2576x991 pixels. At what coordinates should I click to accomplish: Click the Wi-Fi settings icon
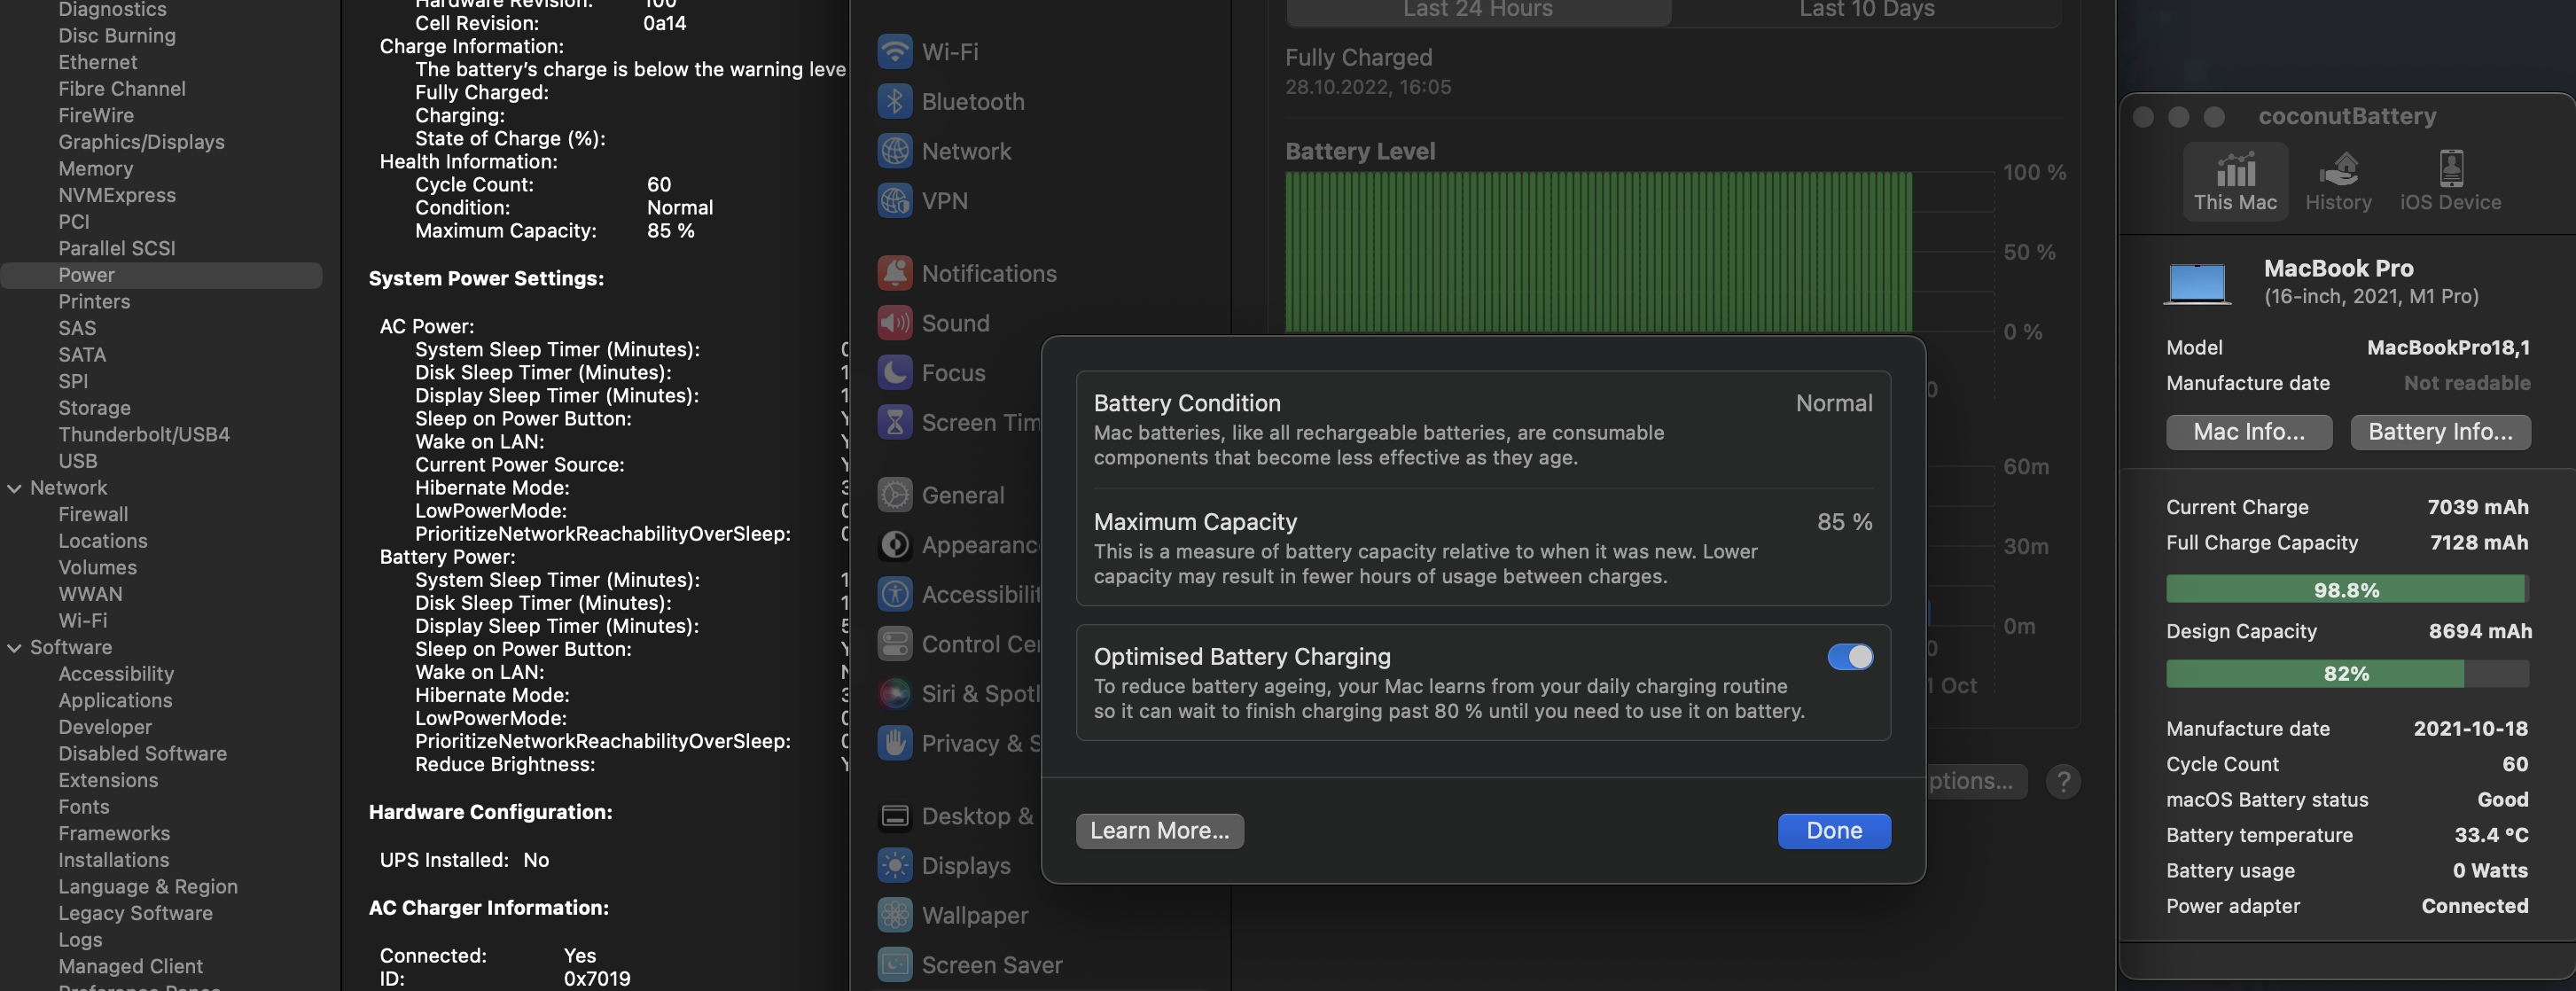(x=894, y=51)
